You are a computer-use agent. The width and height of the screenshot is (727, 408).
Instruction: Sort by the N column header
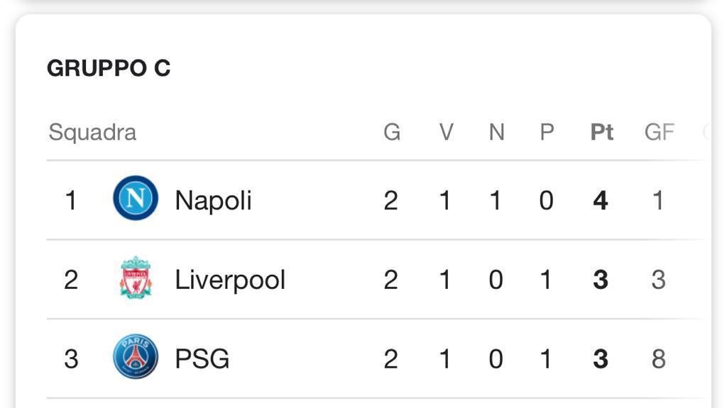[x=496, y=132]
